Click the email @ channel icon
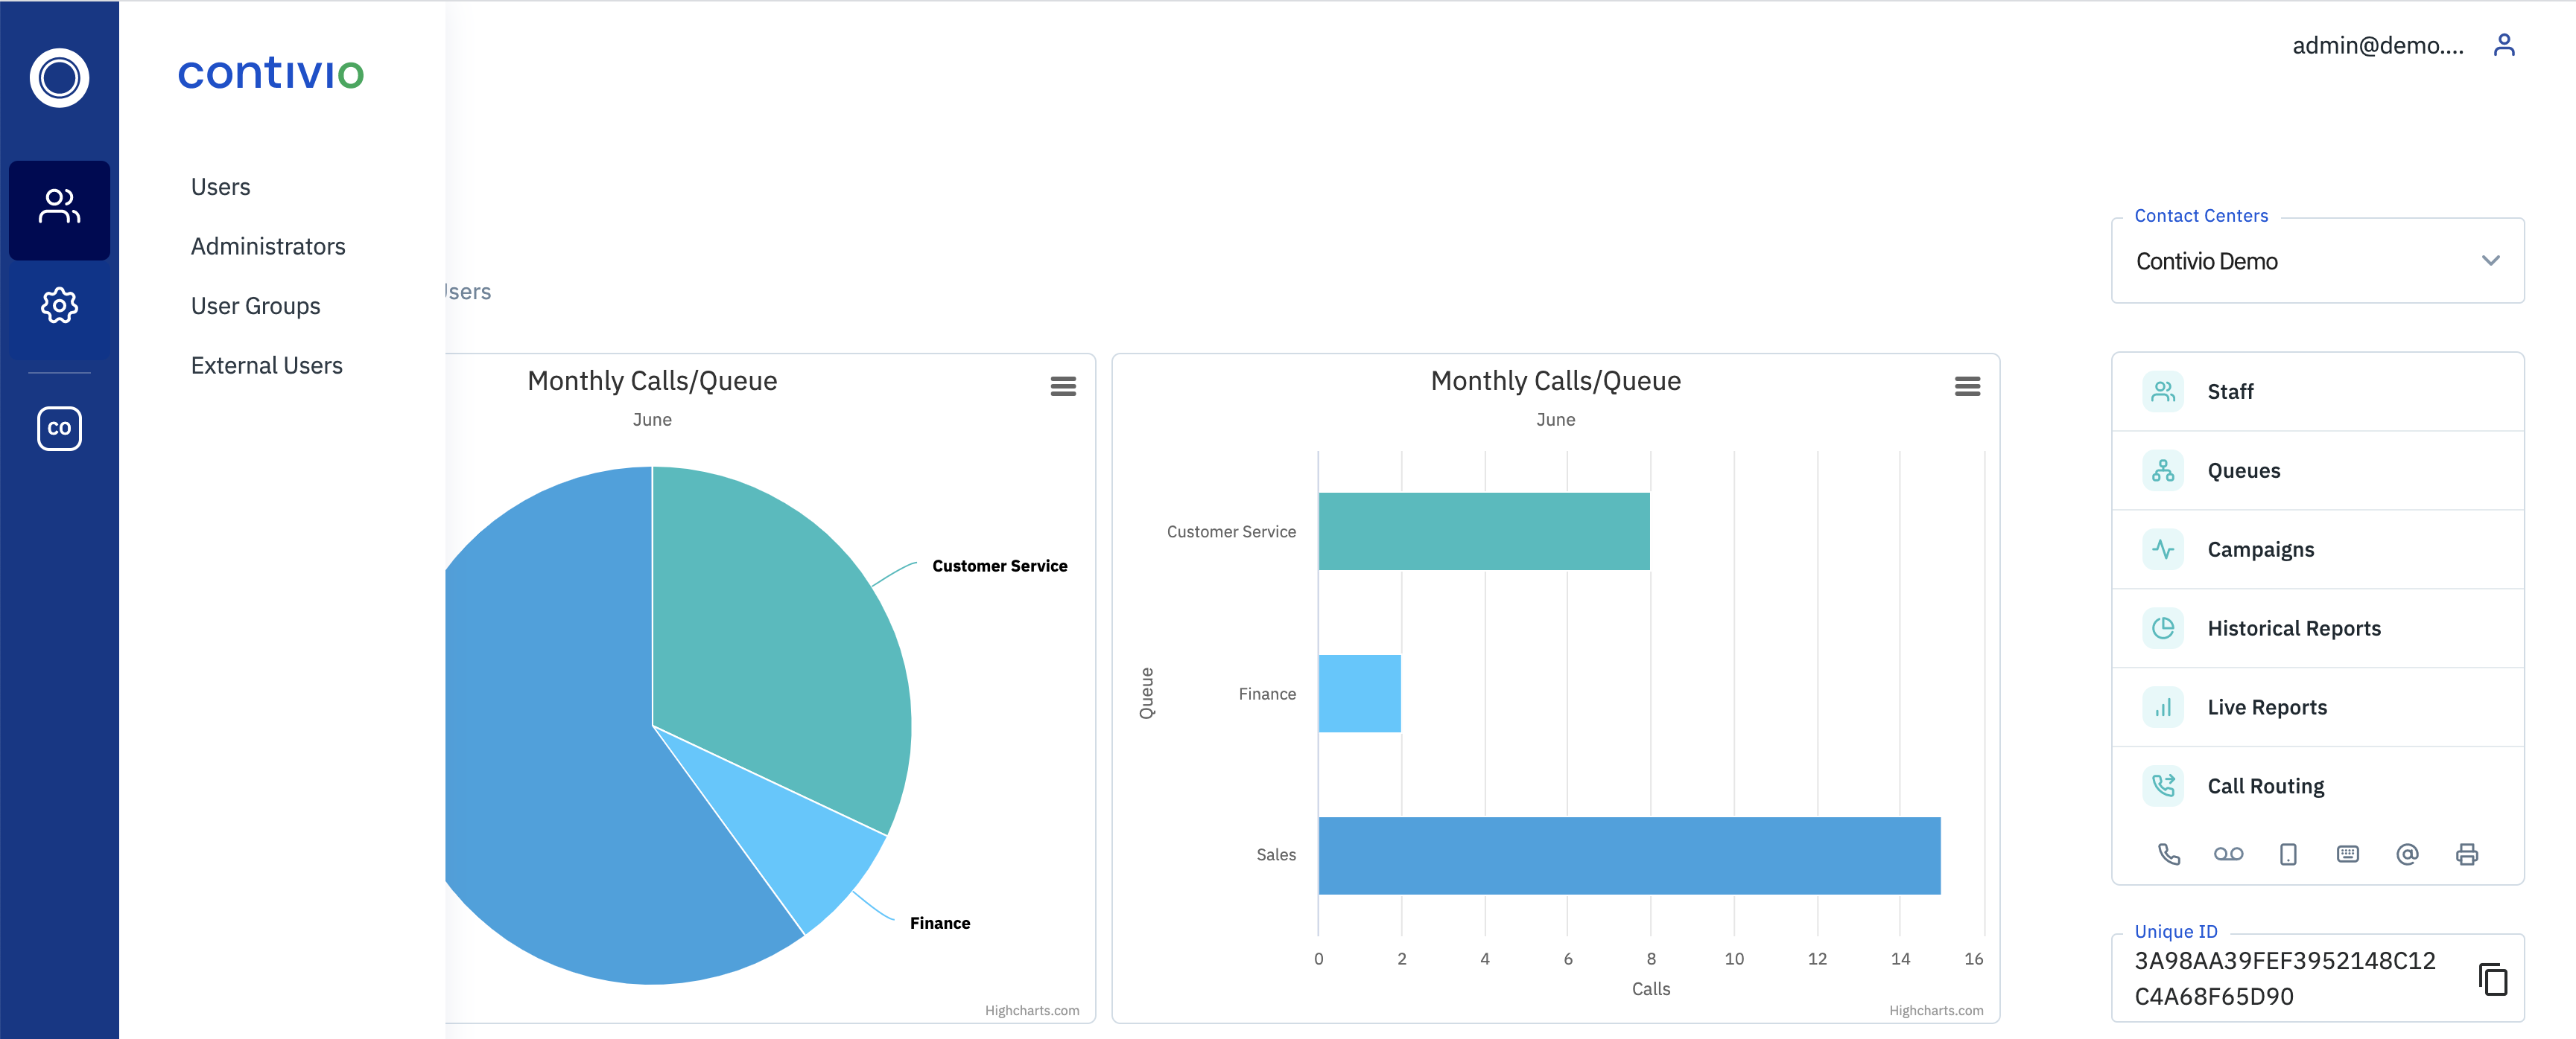The width and height of the screenshot is (2576, 1039). [2407, 854]
